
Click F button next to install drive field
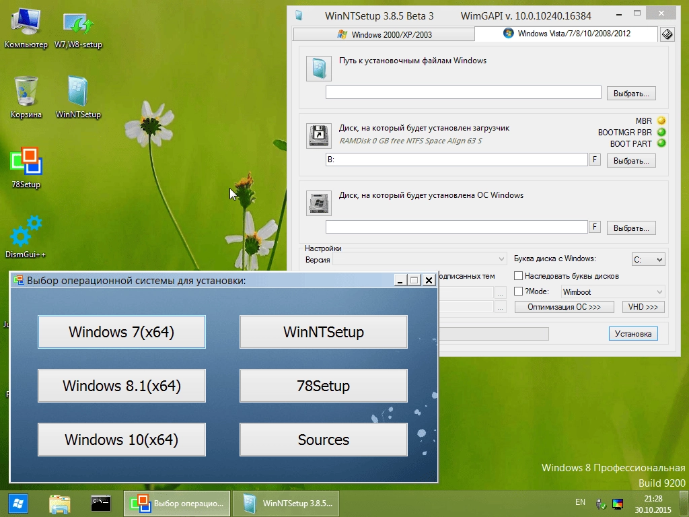595,227
